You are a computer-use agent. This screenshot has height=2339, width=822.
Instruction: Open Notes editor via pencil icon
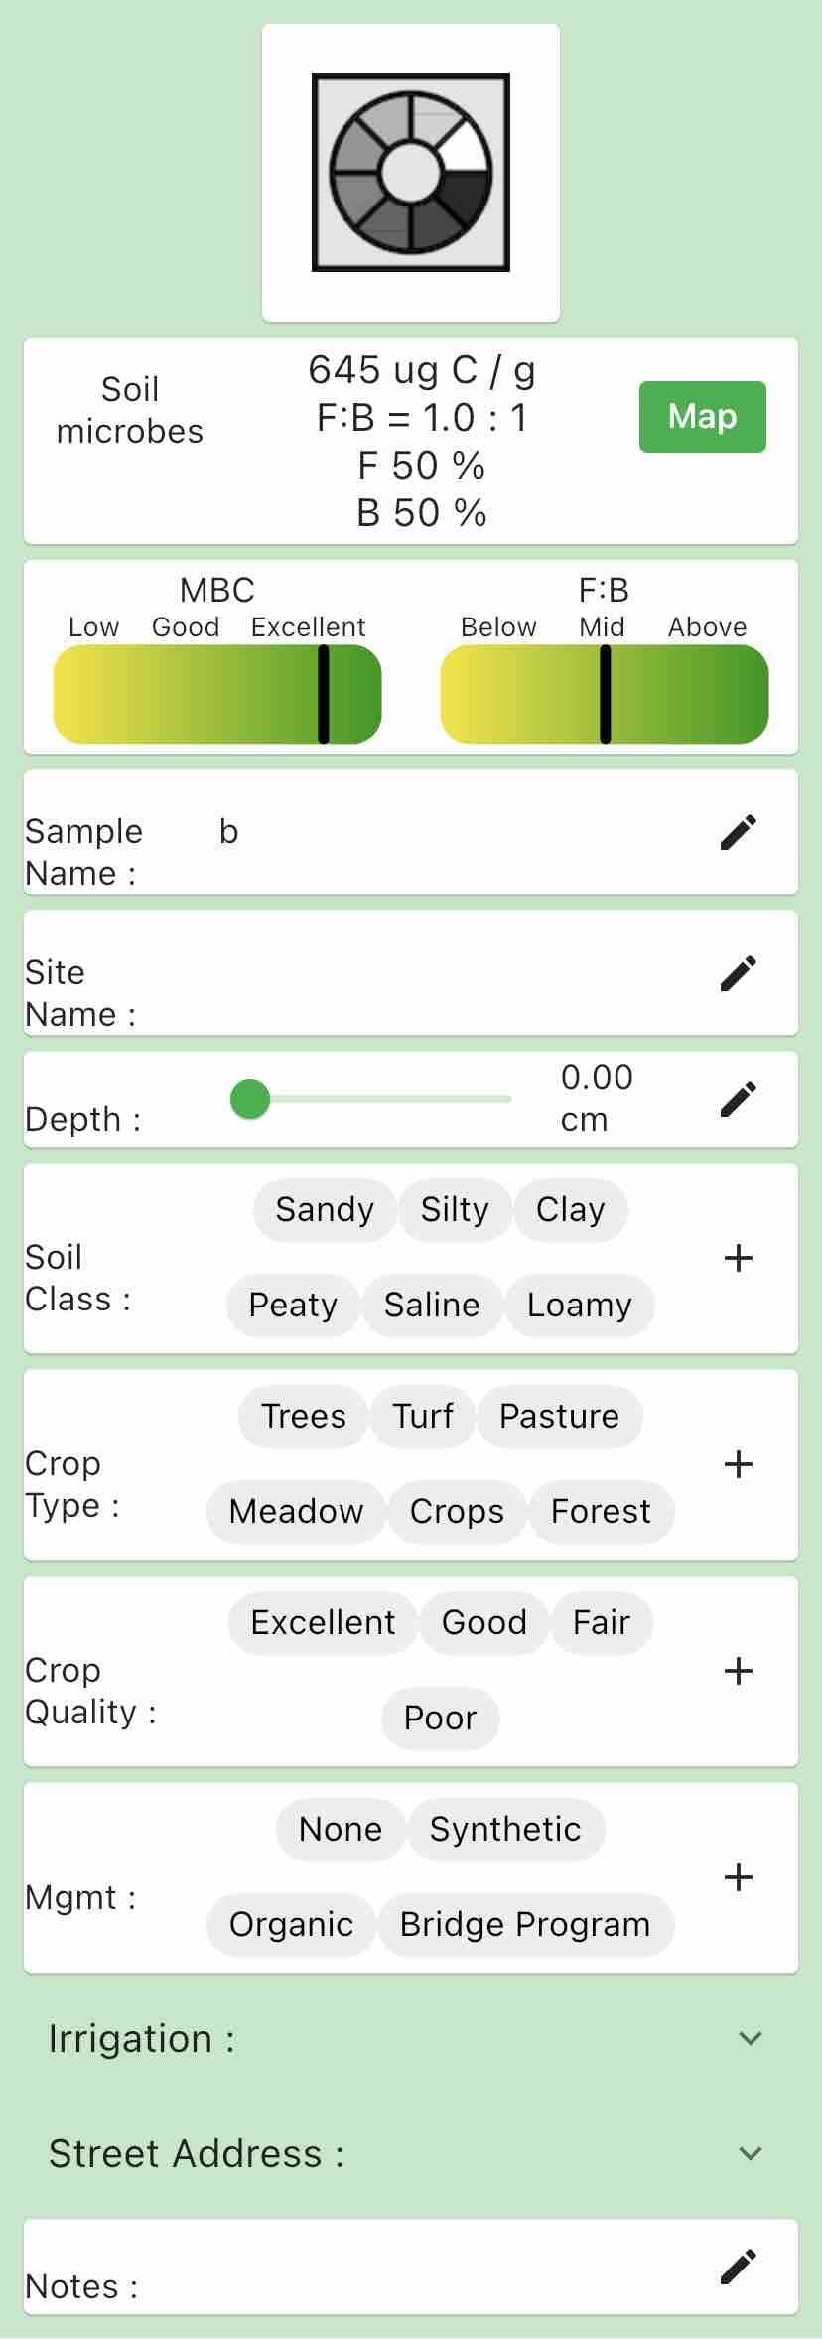(738, 2267)
